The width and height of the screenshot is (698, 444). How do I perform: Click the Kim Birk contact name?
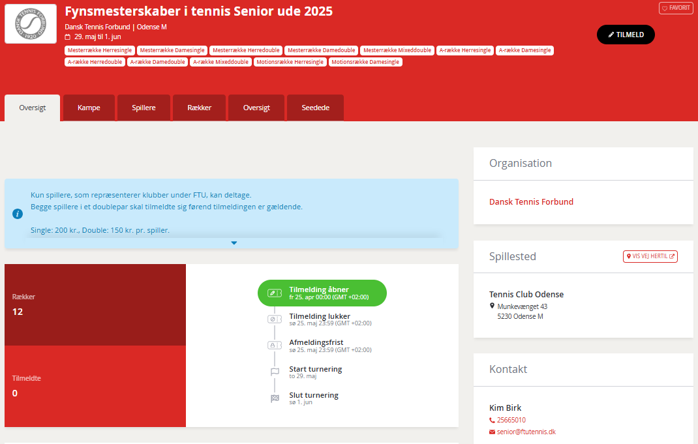506,408
